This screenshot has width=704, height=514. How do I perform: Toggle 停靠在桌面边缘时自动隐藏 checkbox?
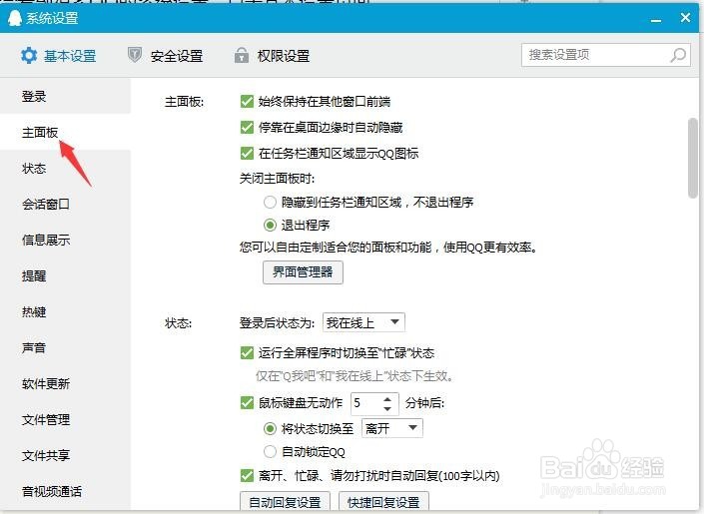coord(247,128)
